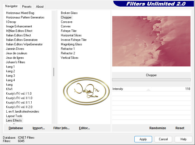Show Filter Info... for selected filter
Screen dimensions: 195x145
click(61, 128)
